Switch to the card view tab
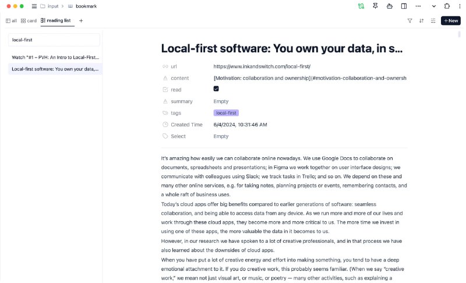Image resolution: width=466 pixels, height=283 pixels. [x=29, y=21]
